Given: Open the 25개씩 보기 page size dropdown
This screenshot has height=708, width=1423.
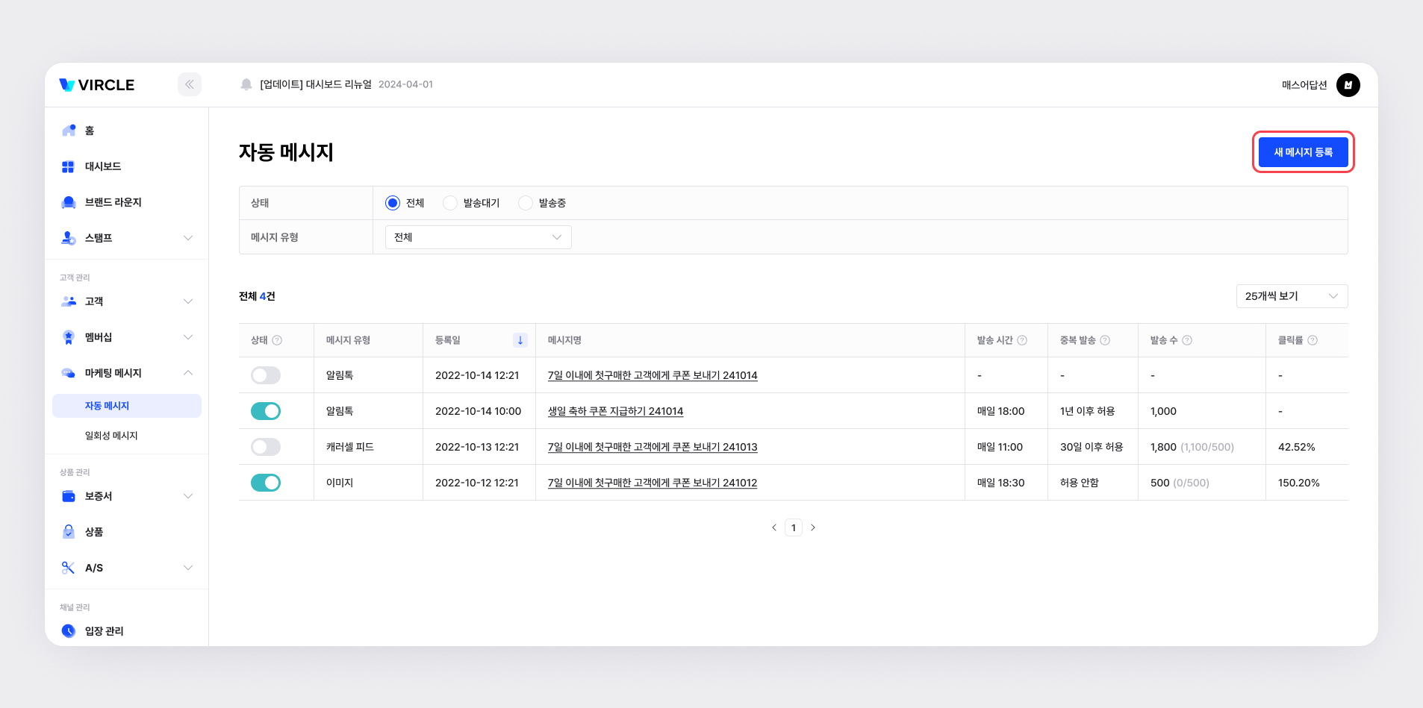Looking at the screenshot, I should (x=1292, y=296).
